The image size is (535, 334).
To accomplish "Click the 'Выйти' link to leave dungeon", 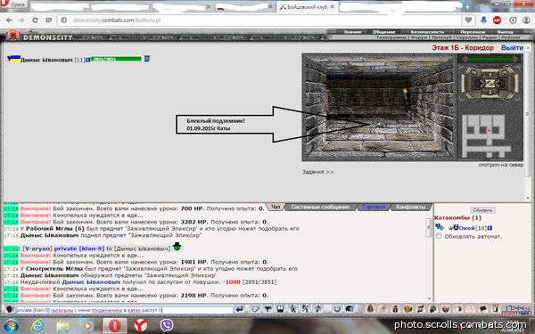I will [512, 48].
